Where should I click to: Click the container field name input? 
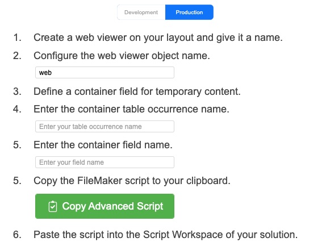(105, 162)
